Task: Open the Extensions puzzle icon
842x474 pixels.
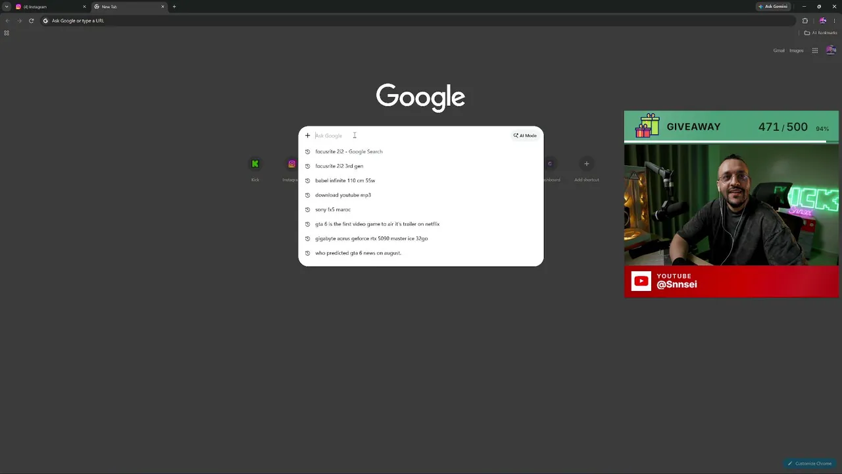Action: (x=805, y=20)
